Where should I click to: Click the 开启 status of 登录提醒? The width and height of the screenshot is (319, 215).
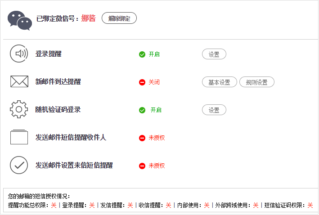pos(154,54)
